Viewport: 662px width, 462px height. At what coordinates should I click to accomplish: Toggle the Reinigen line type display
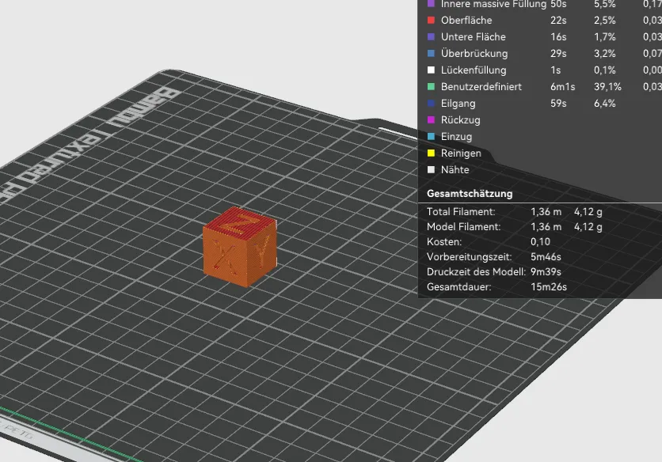click(431, 153)
